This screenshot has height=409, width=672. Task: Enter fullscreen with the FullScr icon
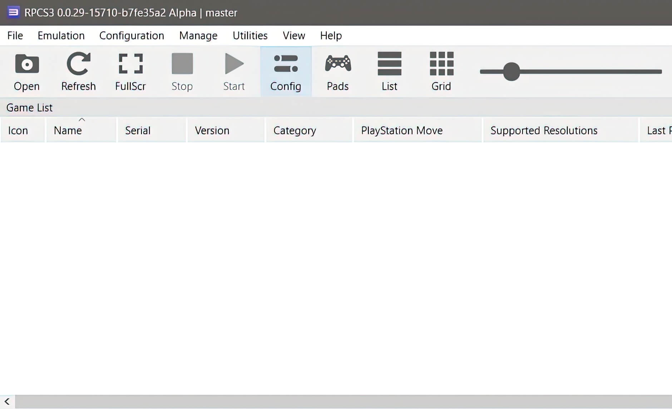130,71
